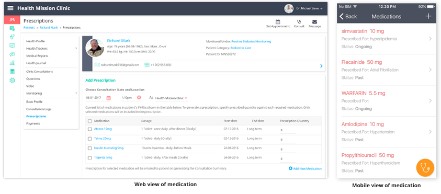Tap the plus icon in mobile Medications header

click(x=428, y=16)
